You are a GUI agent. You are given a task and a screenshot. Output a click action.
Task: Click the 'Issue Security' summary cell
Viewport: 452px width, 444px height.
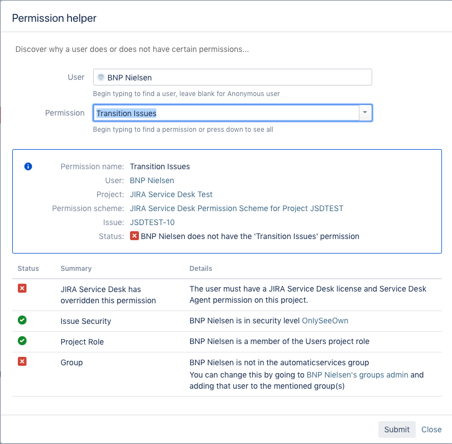[x=86, y=321]
